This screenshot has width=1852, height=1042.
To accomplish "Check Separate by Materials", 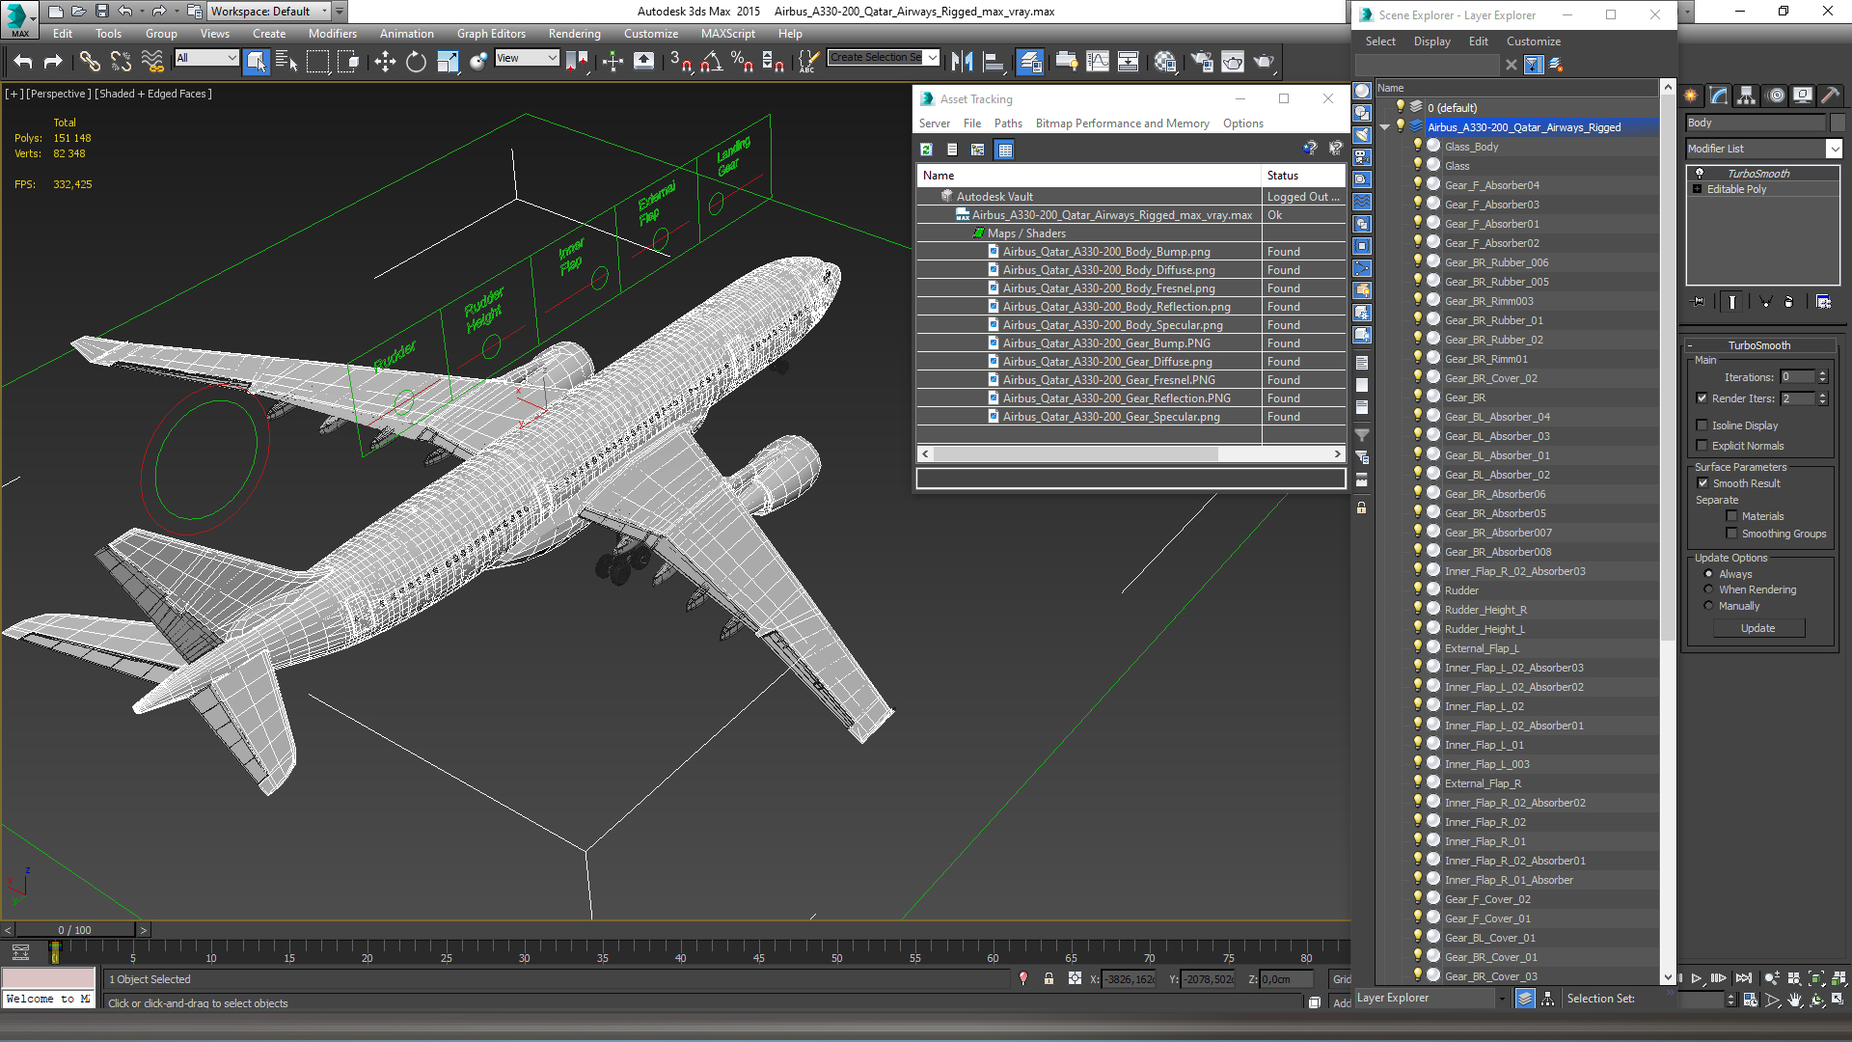I will [x=1732, y=516].
